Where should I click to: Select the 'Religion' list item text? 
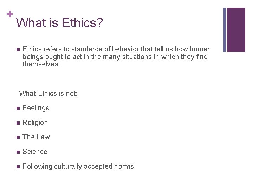click(35, 123)
